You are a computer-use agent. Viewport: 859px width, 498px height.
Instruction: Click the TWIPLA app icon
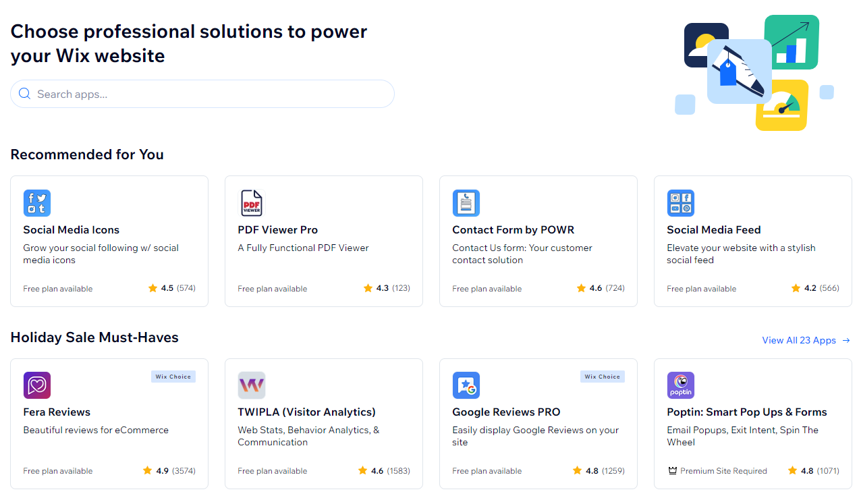click(x=251, y=385)
